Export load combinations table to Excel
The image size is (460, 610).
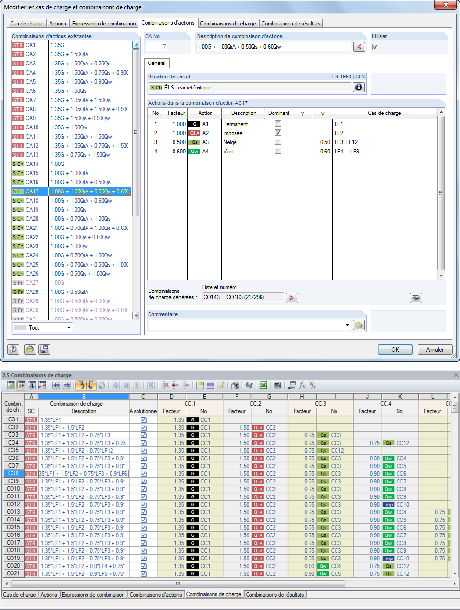262,385
